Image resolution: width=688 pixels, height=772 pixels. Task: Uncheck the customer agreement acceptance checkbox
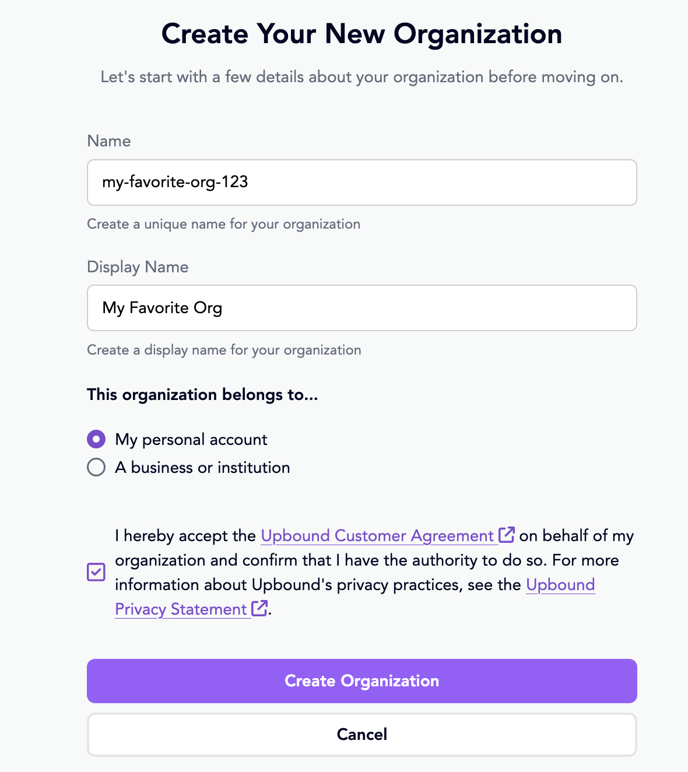click(x=96, y=572)
